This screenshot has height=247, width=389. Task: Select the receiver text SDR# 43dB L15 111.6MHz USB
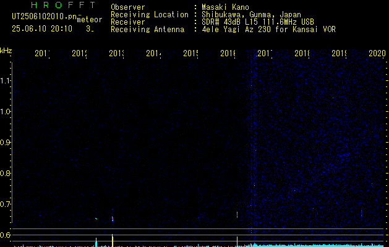pyautogui.click(x=258, y=22)
